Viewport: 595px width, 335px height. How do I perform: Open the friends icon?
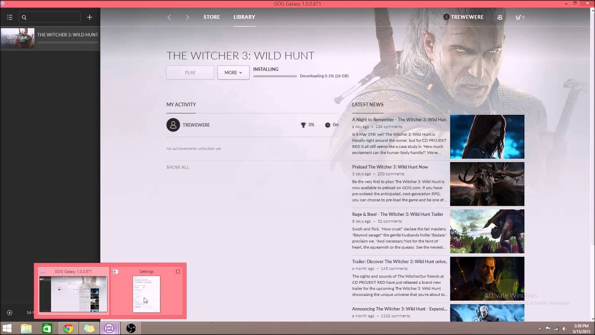[x=500, y=17]
